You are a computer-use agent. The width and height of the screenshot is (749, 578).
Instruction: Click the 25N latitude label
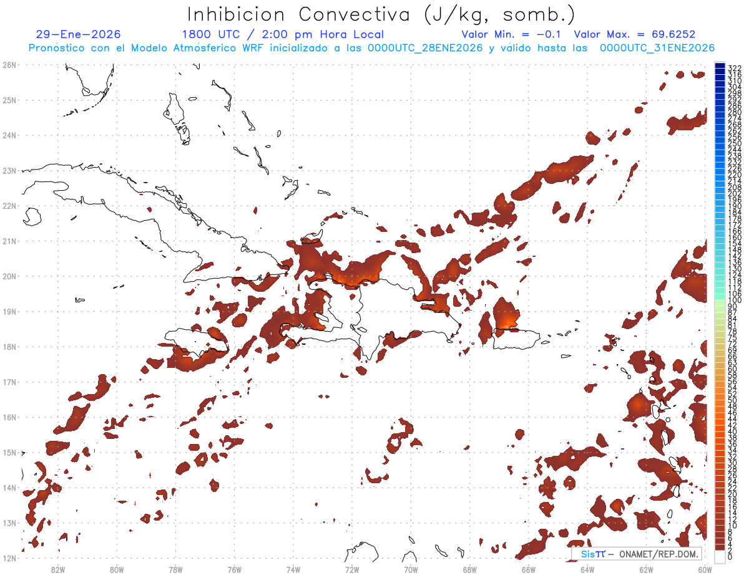[x=9, y=100]
